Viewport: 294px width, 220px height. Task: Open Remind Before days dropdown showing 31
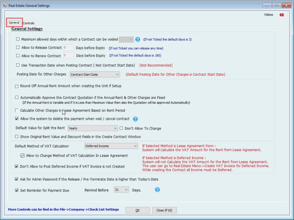[121, 190]
